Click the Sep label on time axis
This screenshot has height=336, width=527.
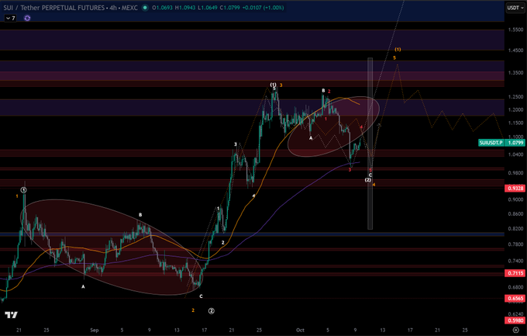94,331
